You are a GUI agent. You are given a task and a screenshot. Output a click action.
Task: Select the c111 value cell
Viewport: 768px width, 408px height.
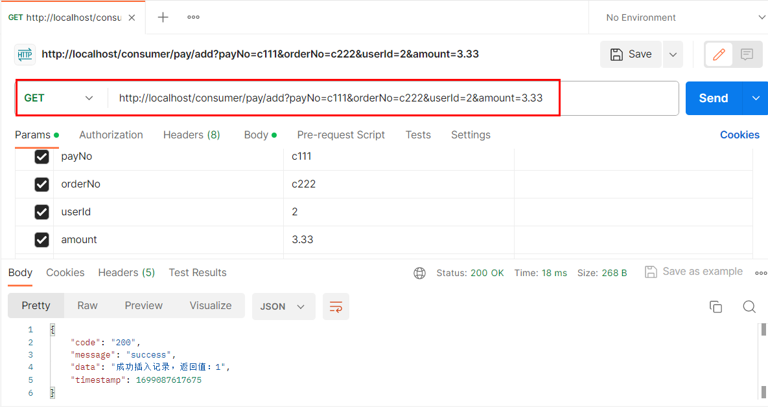click(x=399, y=157)
